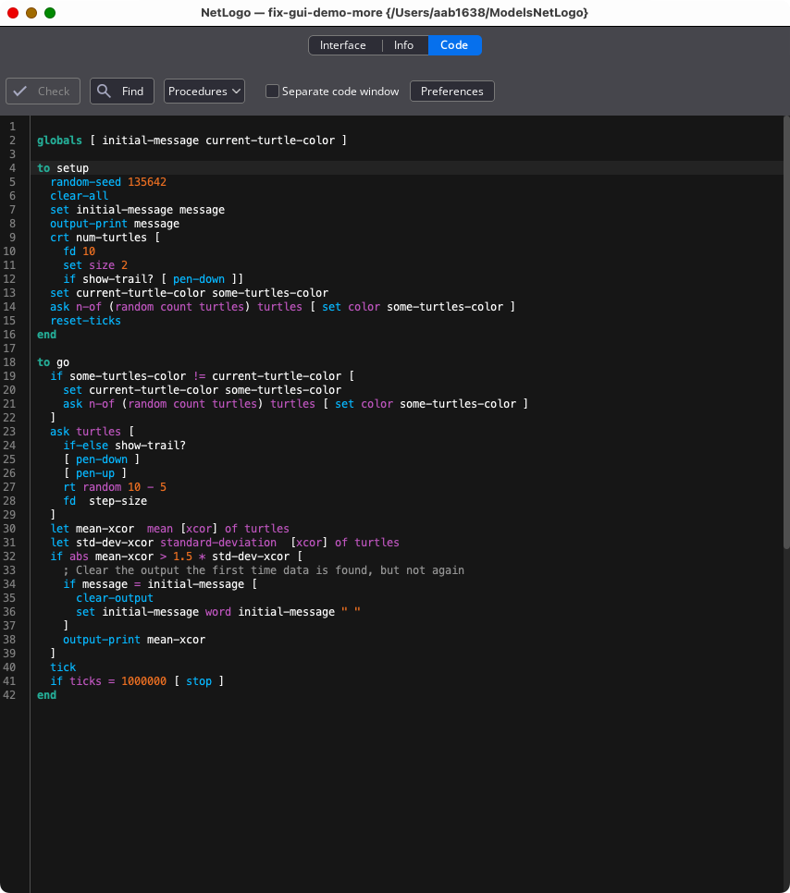This screenshot has width=790, height=893.
Task: Click the 1000000 value in ticks condition
Action: pos(143,681)
